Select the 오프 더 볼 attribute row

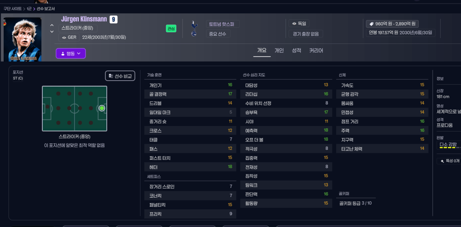[286, 140]
